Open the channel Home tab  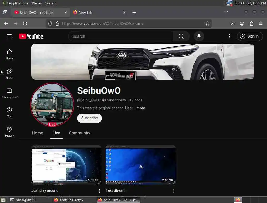pos(38,133)
